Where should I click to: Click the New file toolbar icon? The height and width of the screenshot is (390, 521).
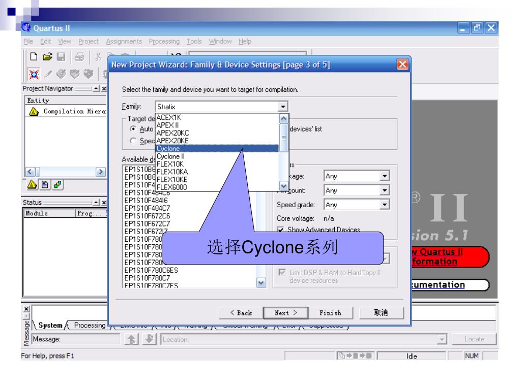(x=34, y=57)
